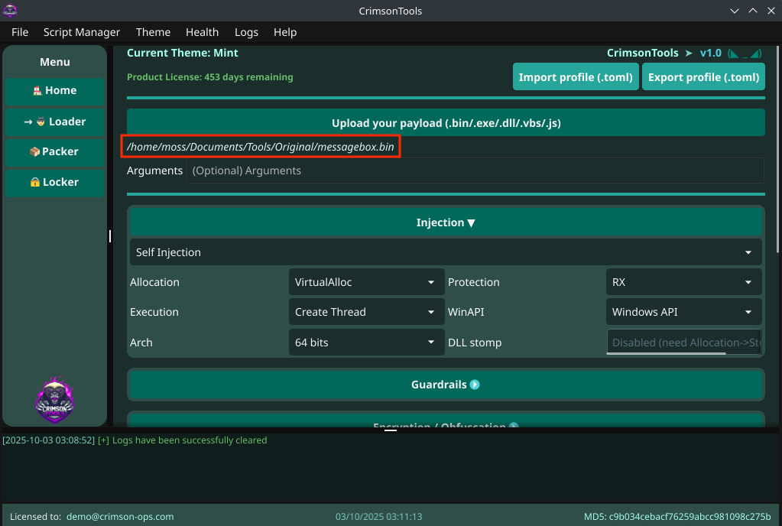Click the Upload your payload bar
This screenshot has width=782, height=526.
coord(446,122)
